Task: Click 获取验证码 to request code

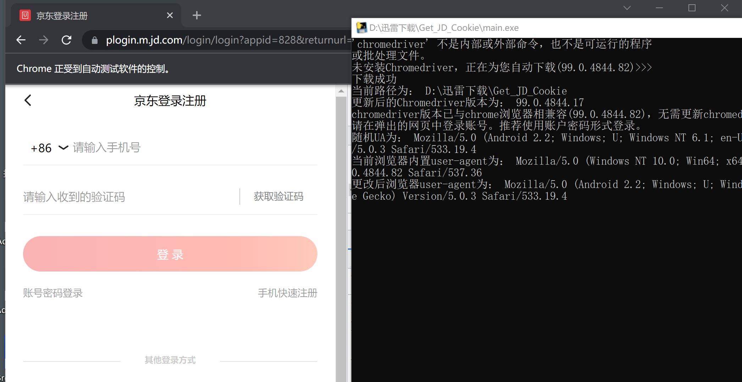Action: click(278, 196)
